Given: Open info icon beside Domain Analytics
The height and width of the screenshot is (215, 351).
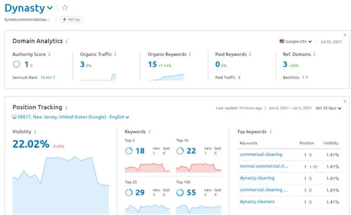Looking at the screenshot, I should tap(67, 41).
